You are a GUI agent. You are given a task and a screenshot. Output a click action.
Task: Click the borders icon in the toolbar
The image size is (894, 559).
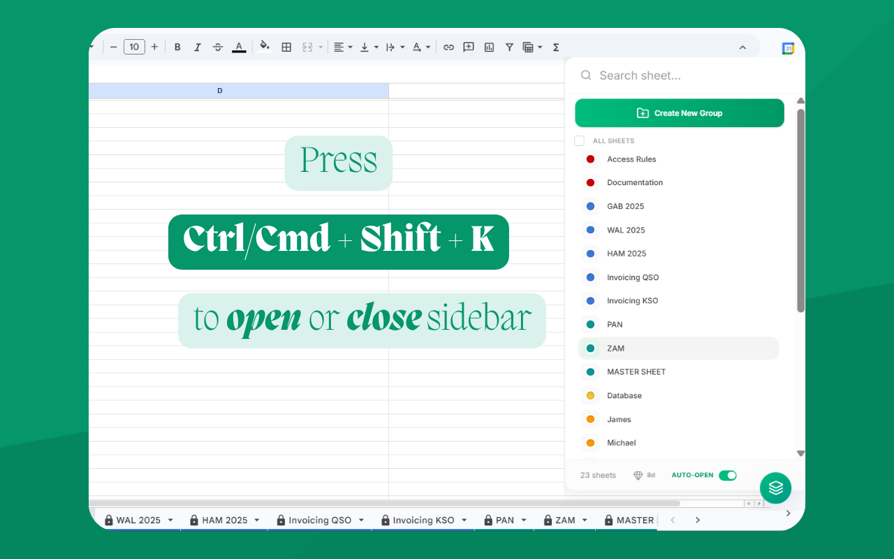click(x=286, y=47)
